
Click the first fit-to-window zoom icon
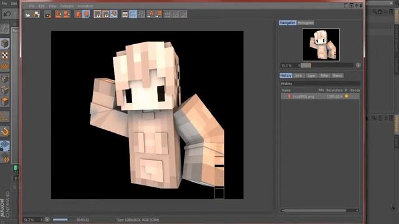coord(97,14)
